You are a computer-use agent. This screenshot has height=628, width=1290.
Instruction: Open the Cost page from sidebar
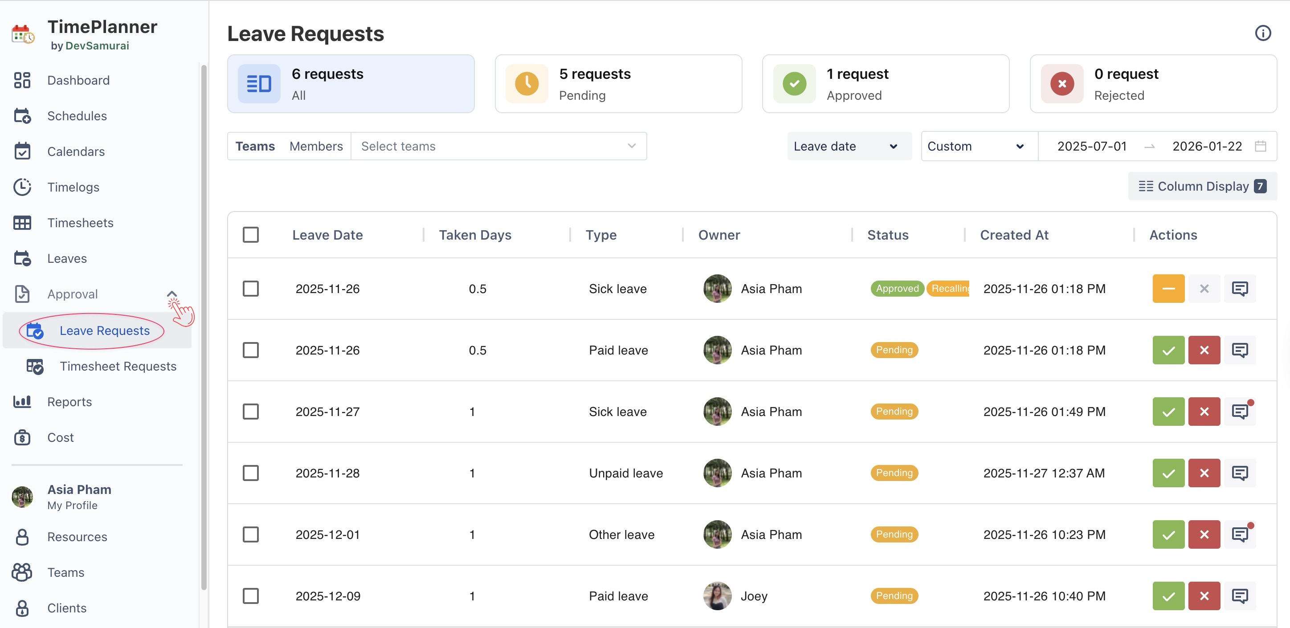click(x=60, y=437)
